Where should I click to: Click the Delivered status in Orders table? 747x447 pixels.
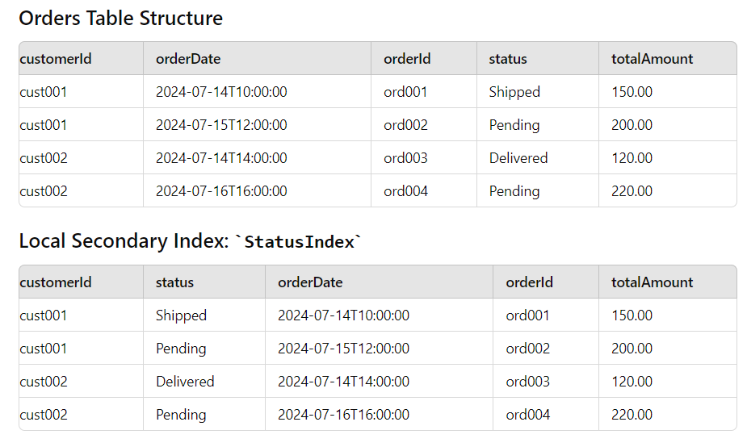point(518,158)
